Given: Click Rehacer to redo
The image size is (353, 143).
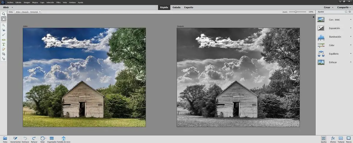Looking at the screenshot, I should [x=34, y=139].
